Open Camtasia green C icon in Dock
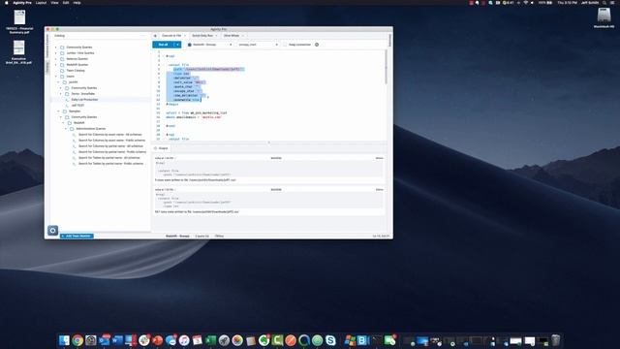This screenshot has width=620, height=349. pyautogui.click(x=277, y=340)
